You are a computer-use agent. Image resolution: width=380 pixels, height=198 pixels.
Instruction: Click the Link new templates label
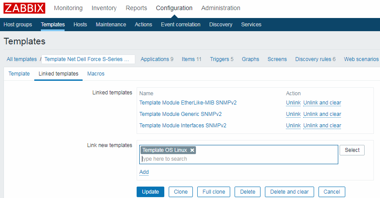[109, 145]
